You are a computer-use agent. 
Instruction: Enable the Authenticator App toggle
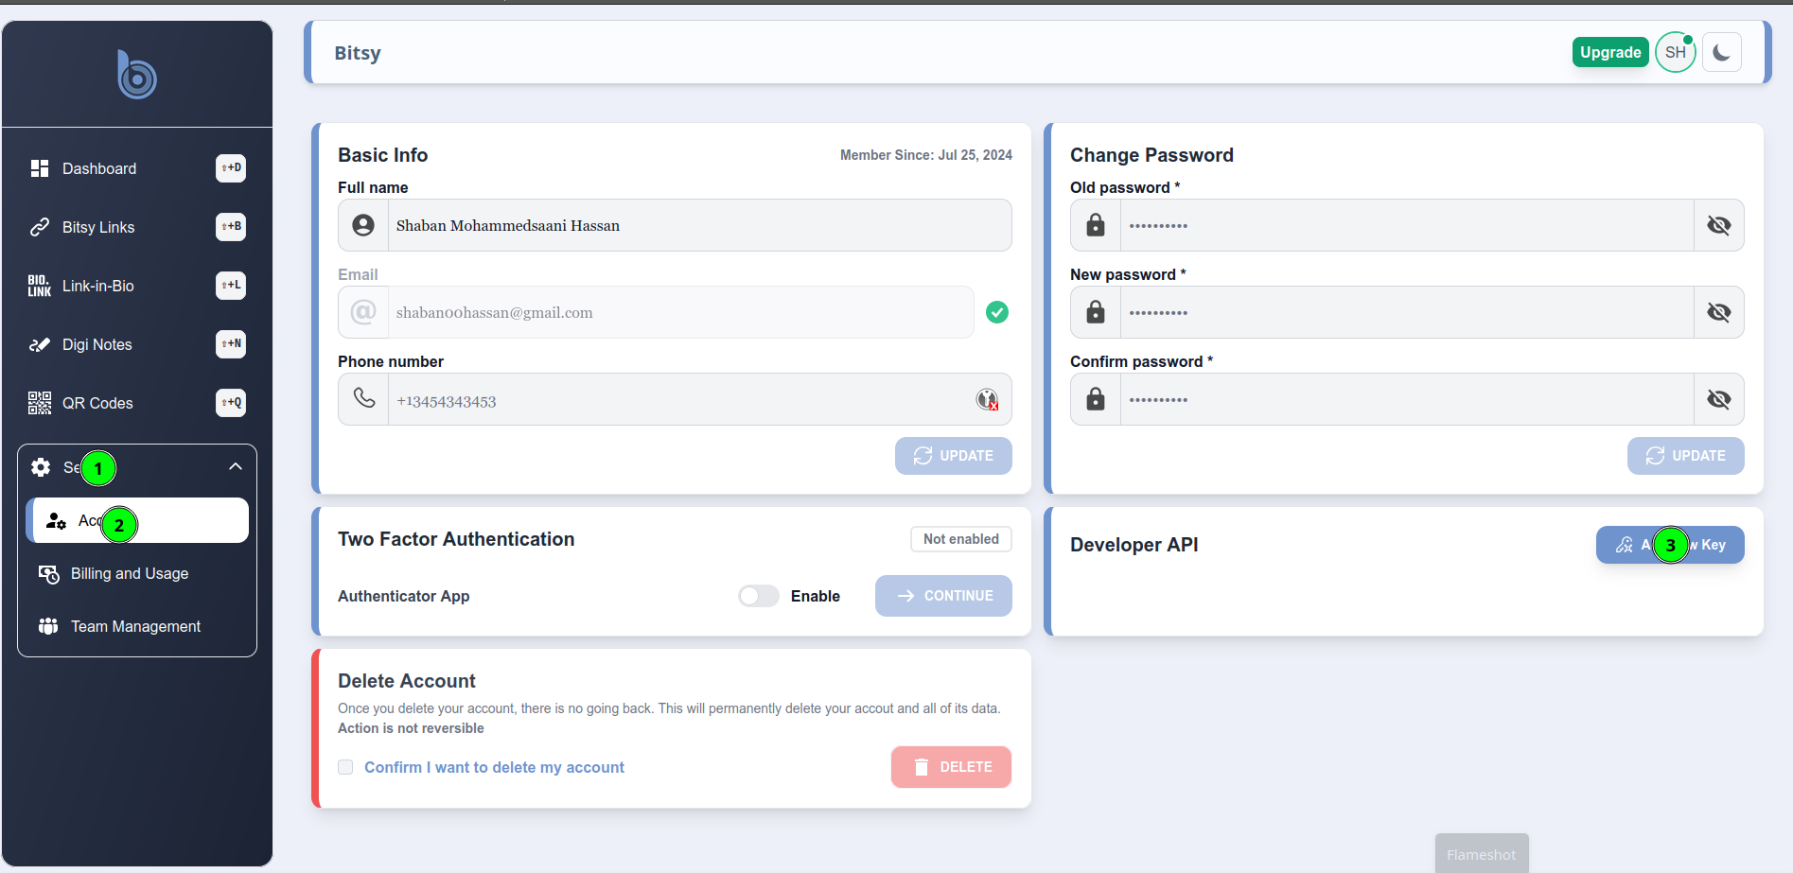tap(758, 596)
